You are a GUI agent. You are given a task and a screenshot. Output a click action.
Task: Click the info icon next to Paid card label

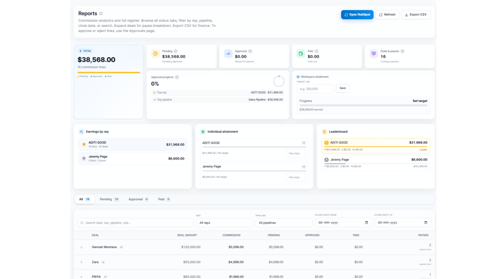[x=316, y=51]
